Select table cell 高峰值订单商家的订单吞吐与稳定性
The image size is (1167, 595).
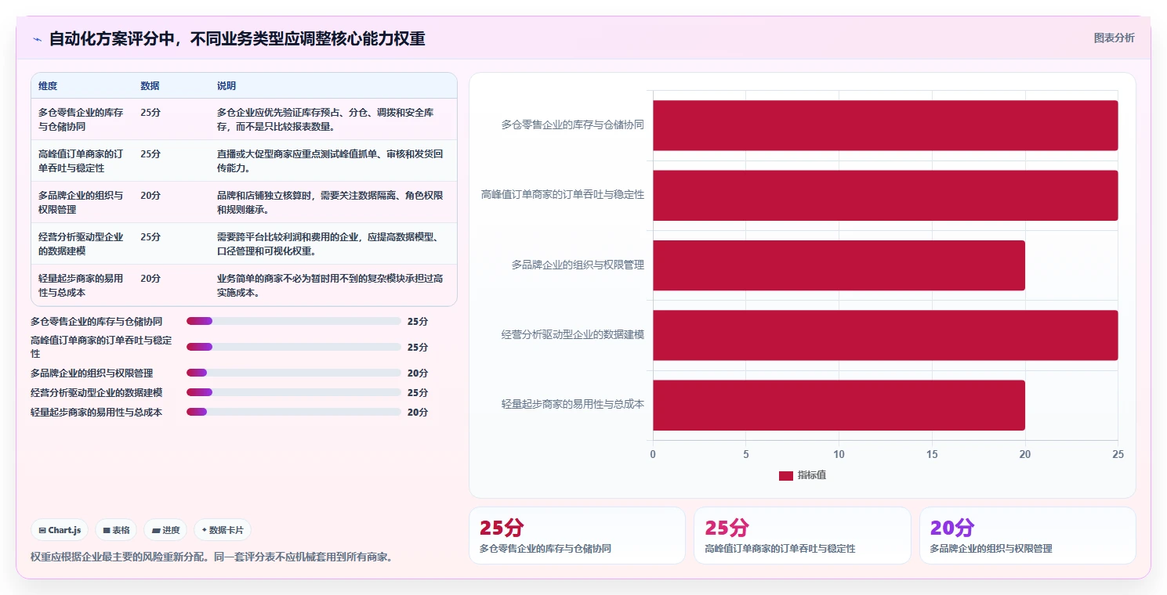(x=82, y=160)
